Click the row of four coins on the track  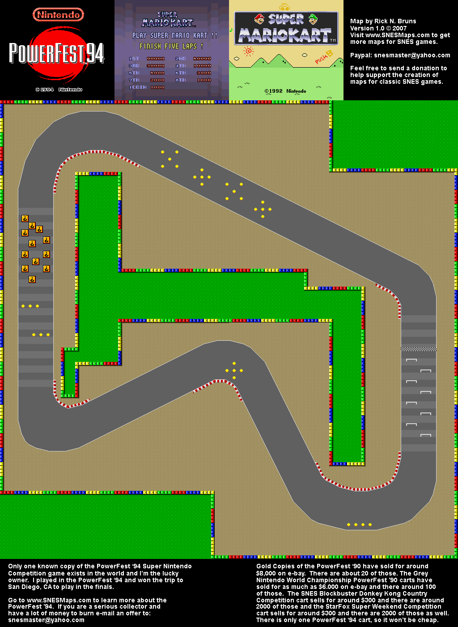(x=359, y=524)
